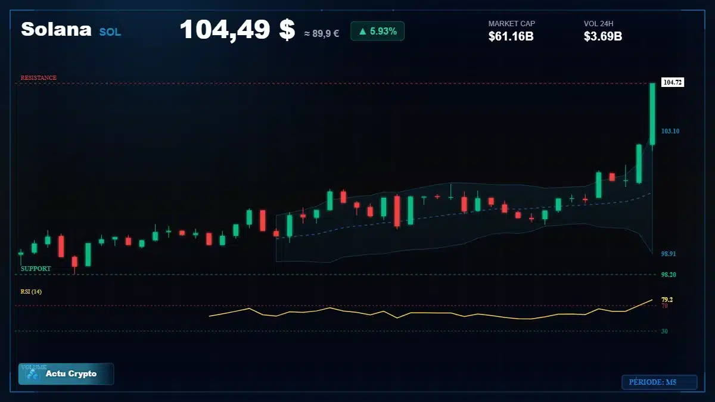Click the 104,49 $ price
The height and width of the screenshot is (402, 715).
[237, 29]
